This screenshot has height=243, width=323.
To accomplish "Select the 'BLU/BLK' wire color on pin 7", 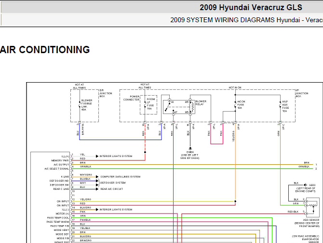I will pos(85,179).
